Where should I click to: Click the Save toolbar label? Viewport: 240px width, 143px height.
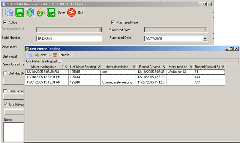(x=61, y=13)
